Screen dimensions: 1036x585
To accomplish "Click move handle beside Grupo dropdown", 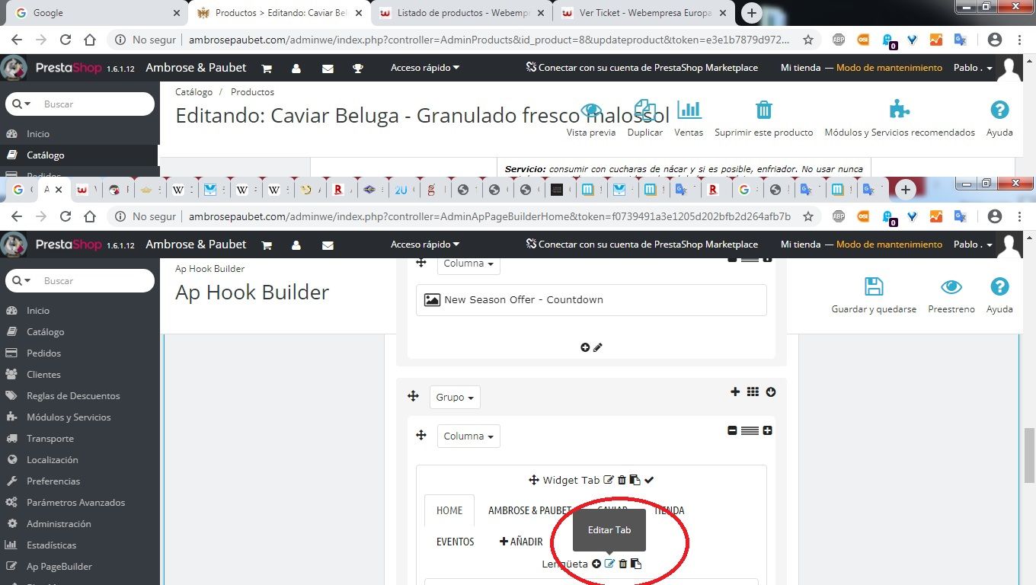I will click(413, 395).
